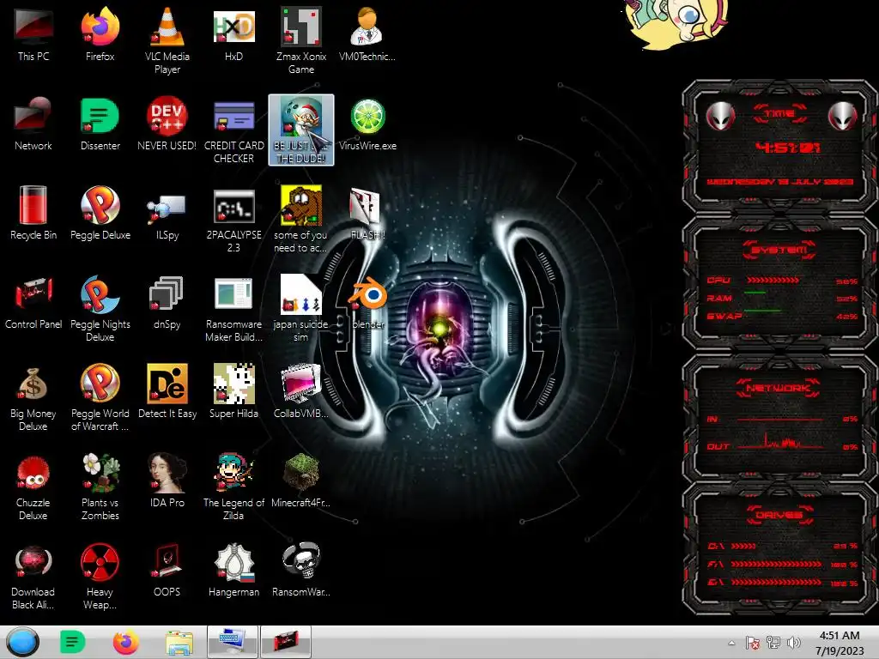
Task: Click the Ransomware Maker Build... icon
Action: [233, 308]
